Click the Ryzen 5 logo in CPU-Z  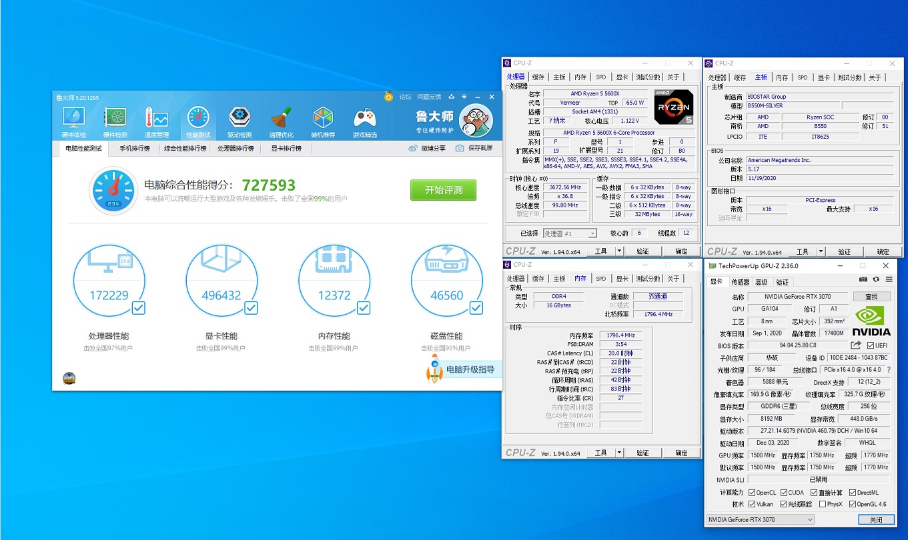673,107
